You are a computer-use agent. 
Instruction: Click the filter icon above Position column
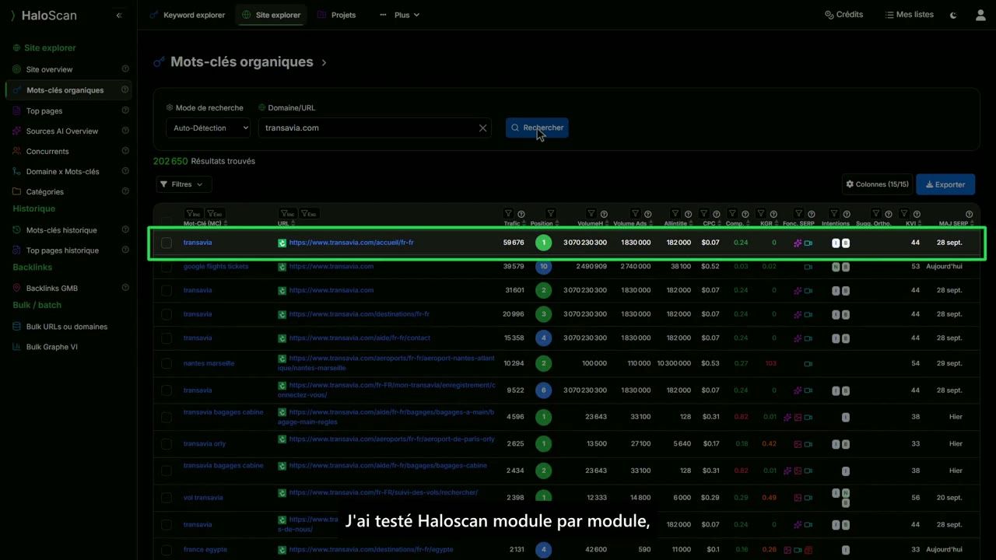point(550,214)
